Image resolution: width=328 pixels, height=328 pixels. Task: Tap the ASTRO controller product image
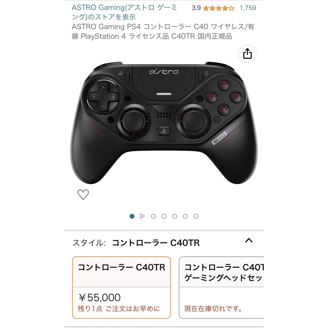click(x=164, y=123)
